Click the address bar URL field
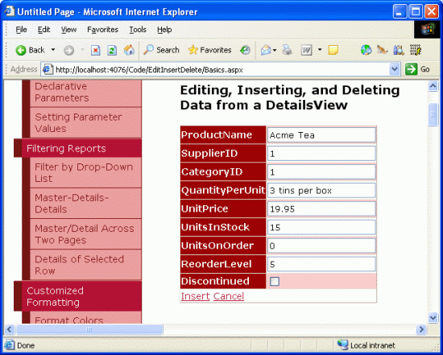The image size is (443, 355). coord(221,69)
